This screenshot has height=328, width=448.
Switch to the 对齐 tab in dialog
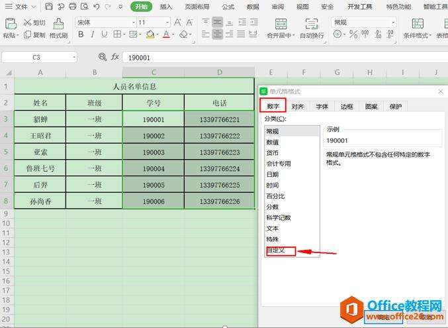[297, 106]
